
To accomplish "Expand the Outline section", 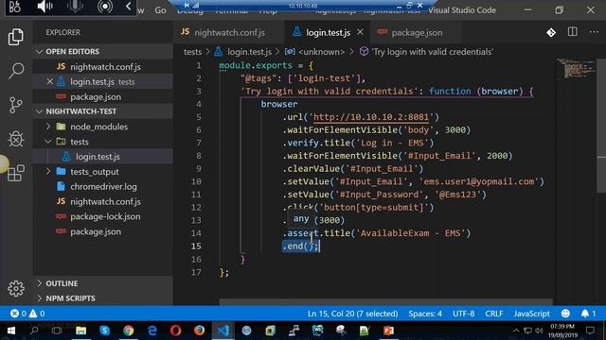I will coord(103,283).
